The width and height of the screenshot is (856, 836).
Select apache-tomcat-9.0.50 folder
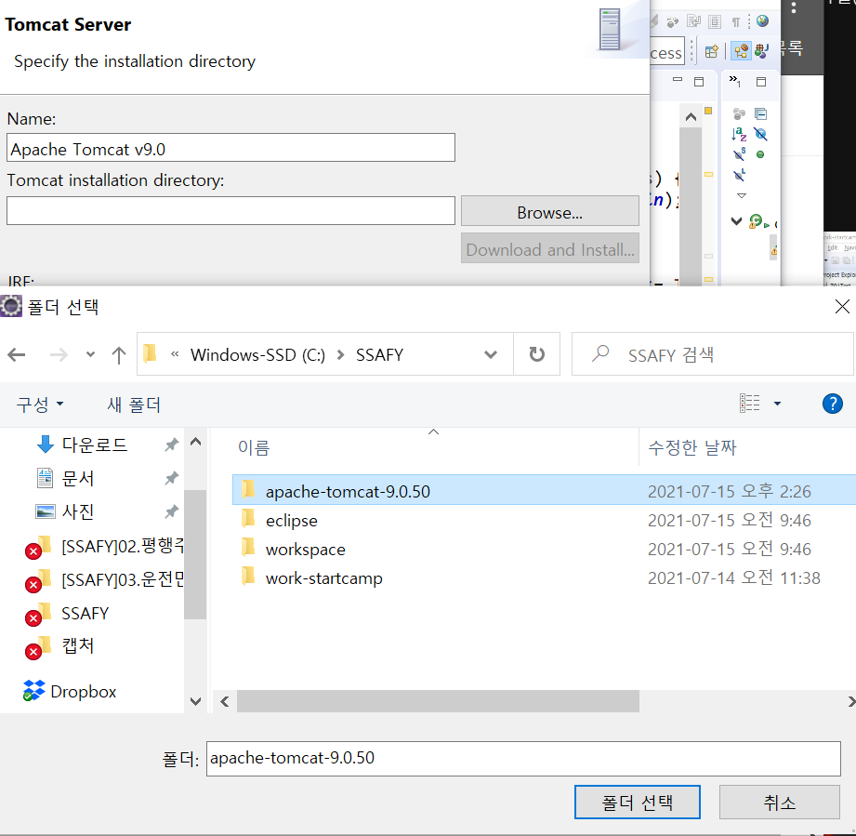[545, 491]
